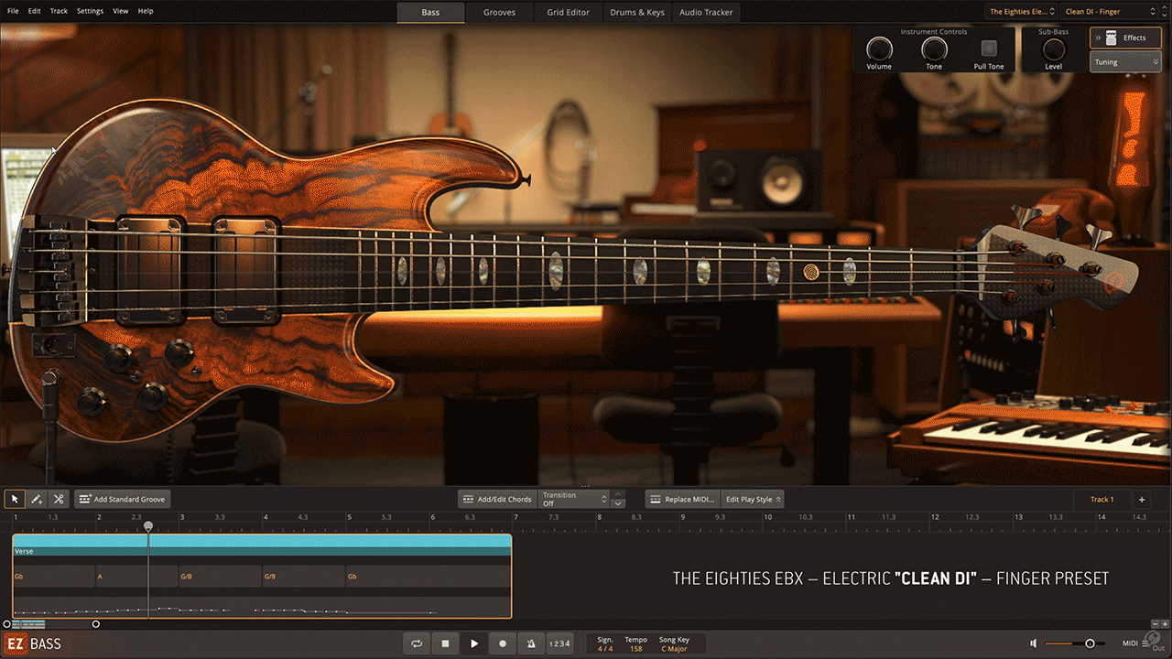Expand Edit Play Style
1172x659 pixels.
click(x=753, y=499)
